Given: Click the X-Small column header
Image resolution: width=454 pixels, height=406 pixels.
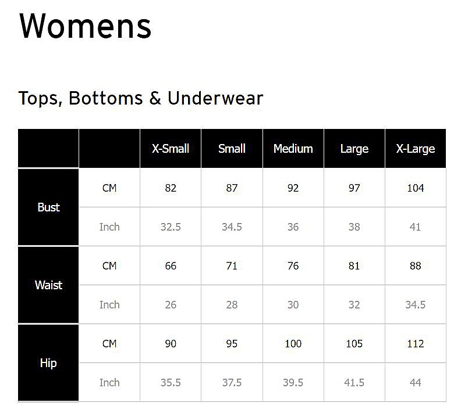Looking at the screenshot, I should [x=171, y=149].
